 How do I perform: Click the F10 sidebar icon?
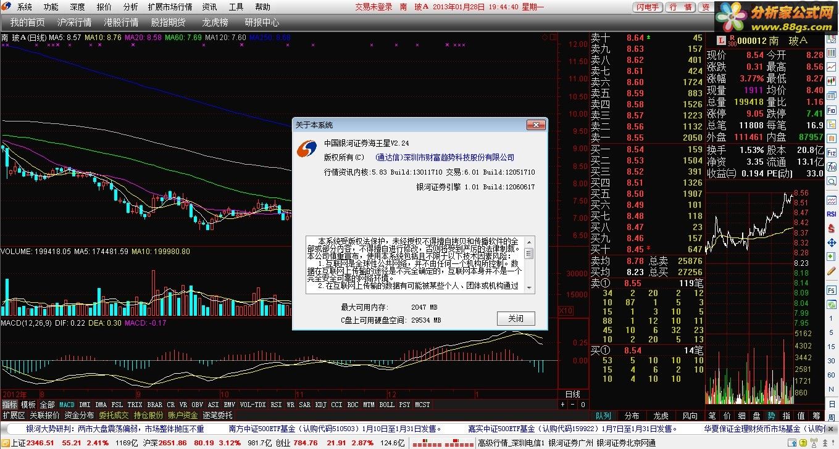tap(832, 110)
